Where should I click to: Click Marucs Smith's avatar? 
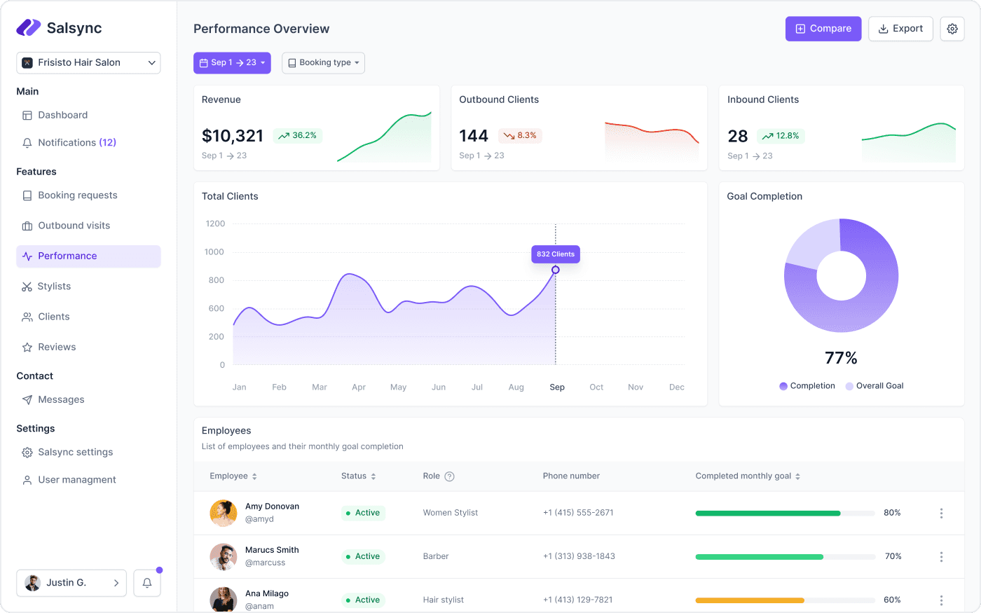tap(224, 556)
